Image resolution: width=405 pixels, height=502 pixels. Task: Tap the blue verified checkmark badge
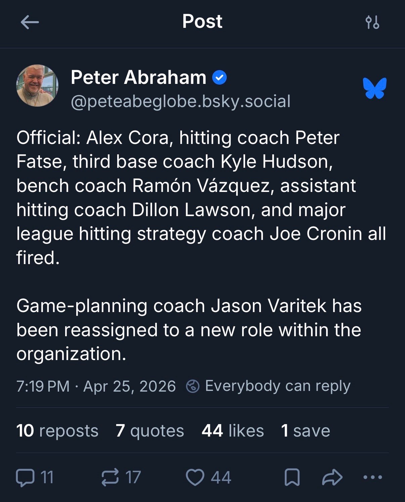click(220, 78)
